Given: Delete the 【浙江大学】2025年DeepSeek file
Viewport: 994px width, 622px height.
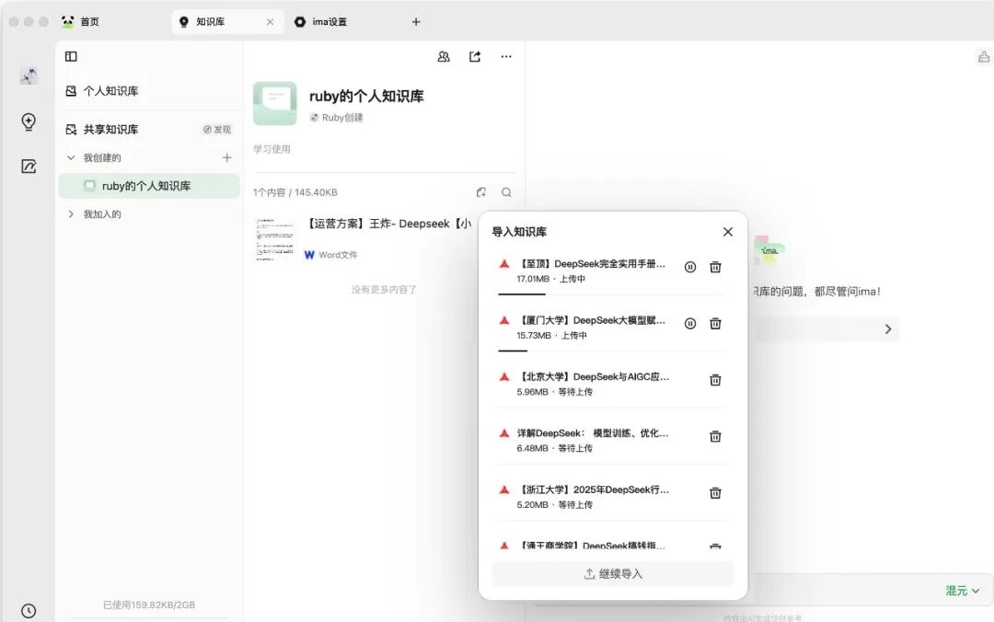Looking at the screenshot, I should tap(715, 492).
